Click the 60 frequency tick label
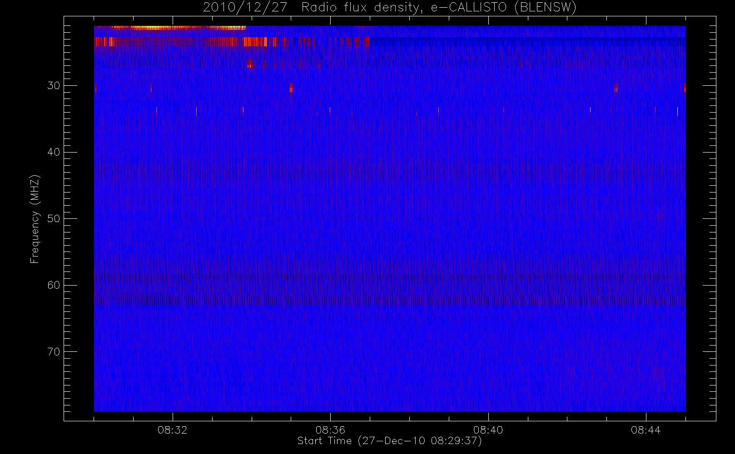735x454 pixels. click(54, 285)
